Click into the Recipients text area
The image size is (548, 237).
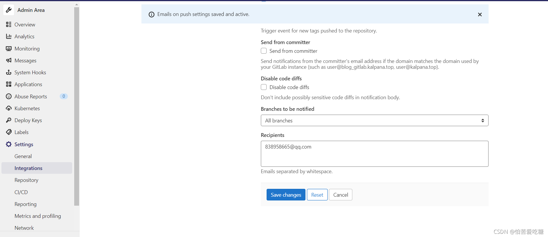coord(374,154)
